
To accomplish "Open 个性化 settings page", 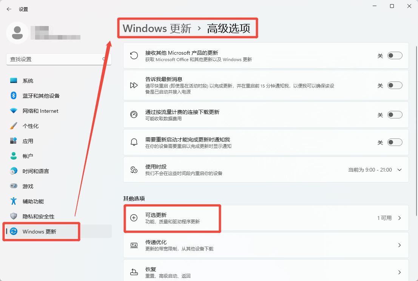I will tap(59, 126).
